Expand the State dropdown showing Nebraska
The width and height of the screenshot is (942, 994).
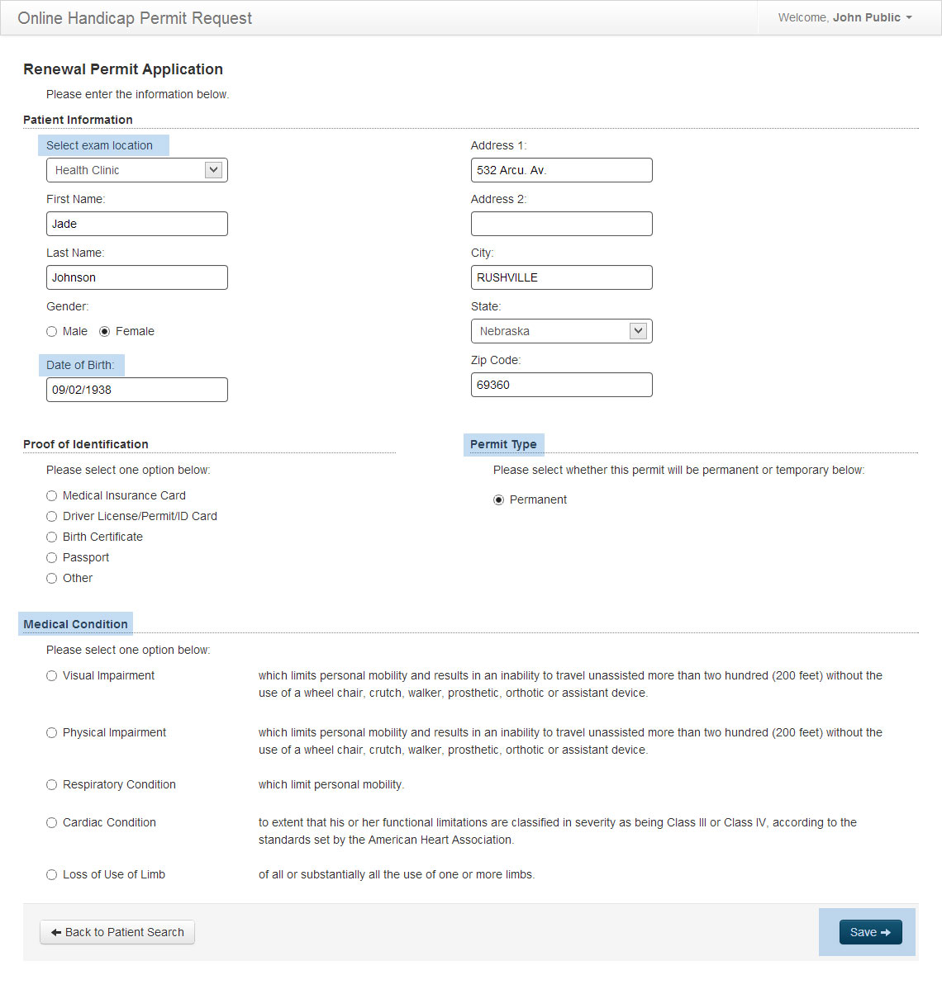[562, 331]
